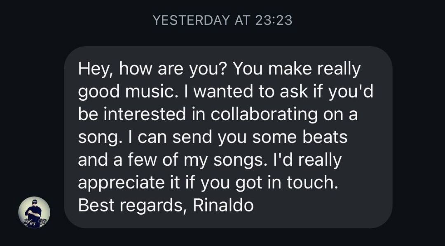The width and height of the screenshot is (445, 246).
Task: Click the word "YESTERDAY" in the date header
Action: click(191, 20)
